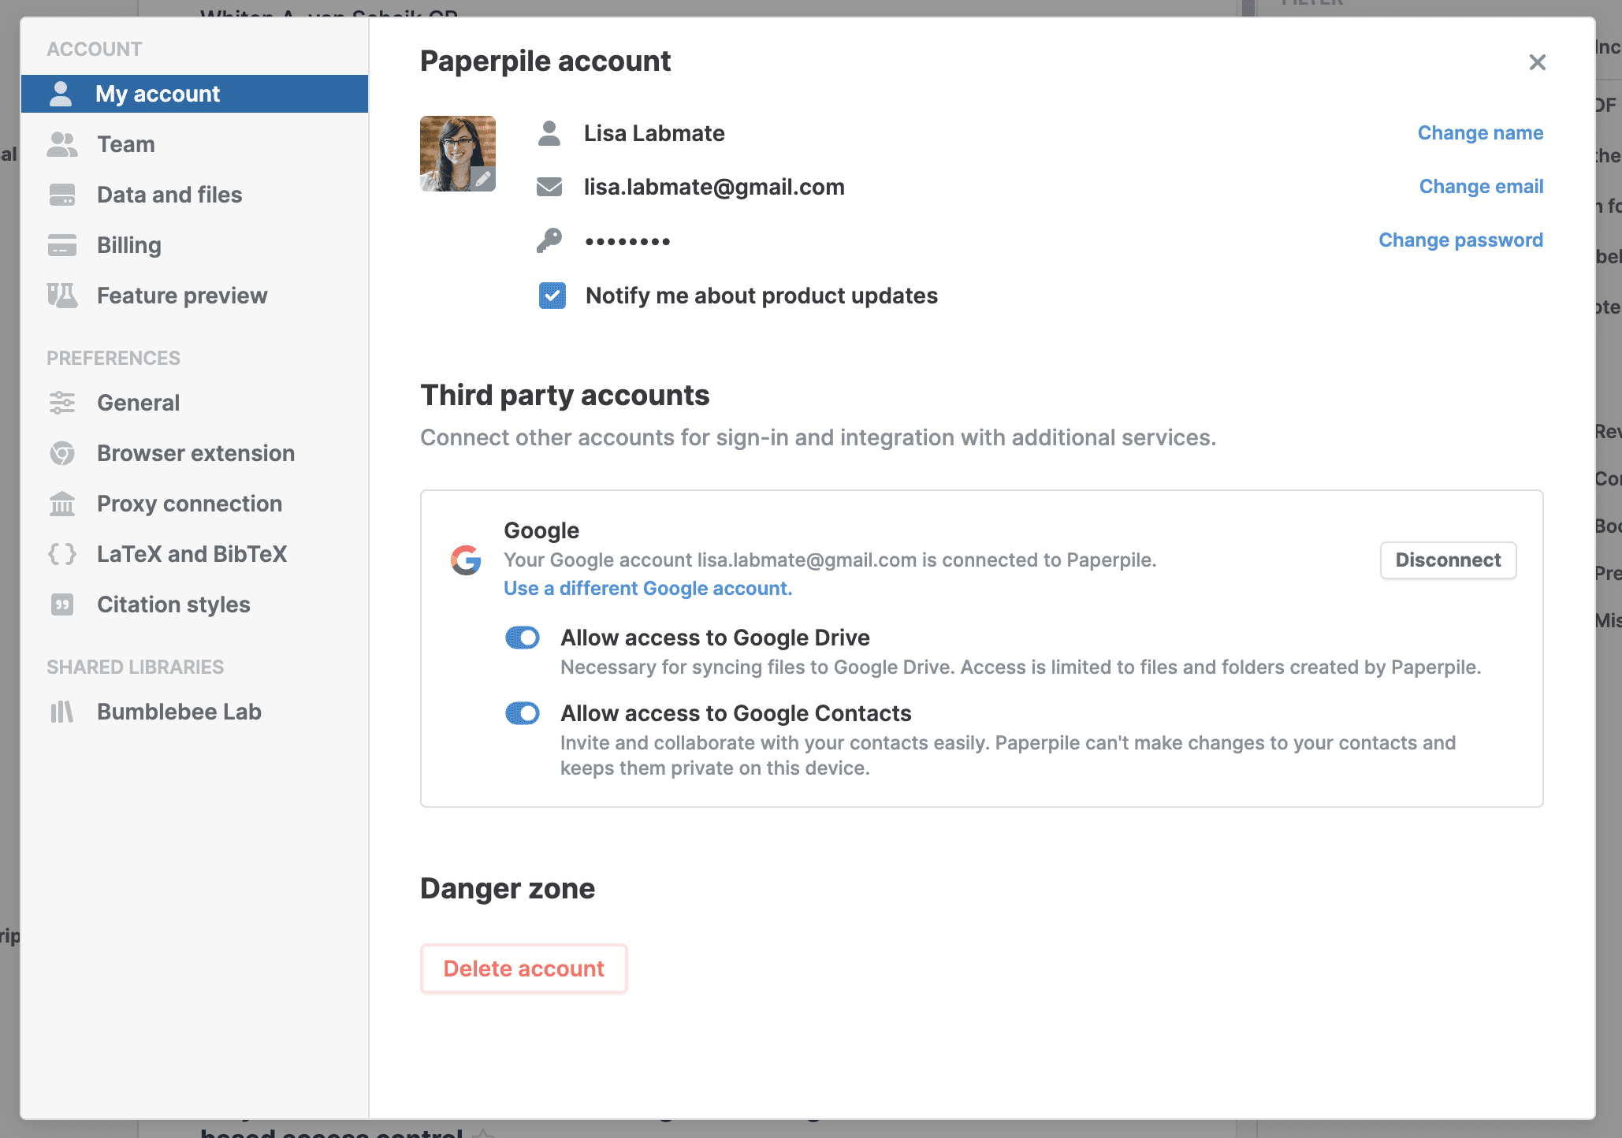
Task: Open General preferences
Action: pos(195,403)
